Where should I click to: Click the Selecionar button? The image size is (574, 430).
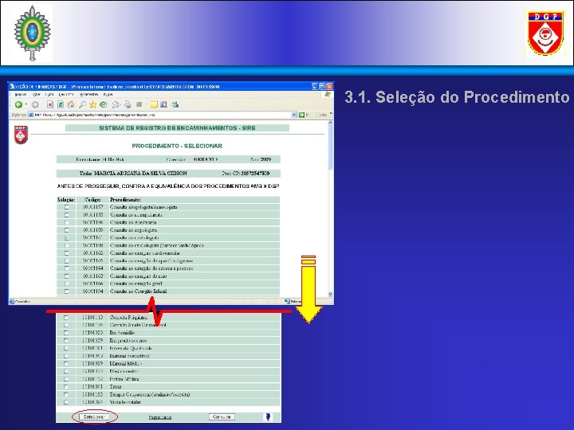tap(94, 416)
